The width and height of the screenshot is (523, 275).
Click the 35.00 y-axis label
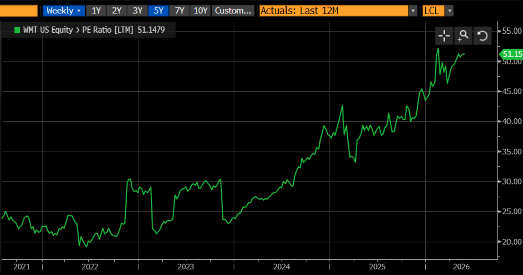[512, 151]
